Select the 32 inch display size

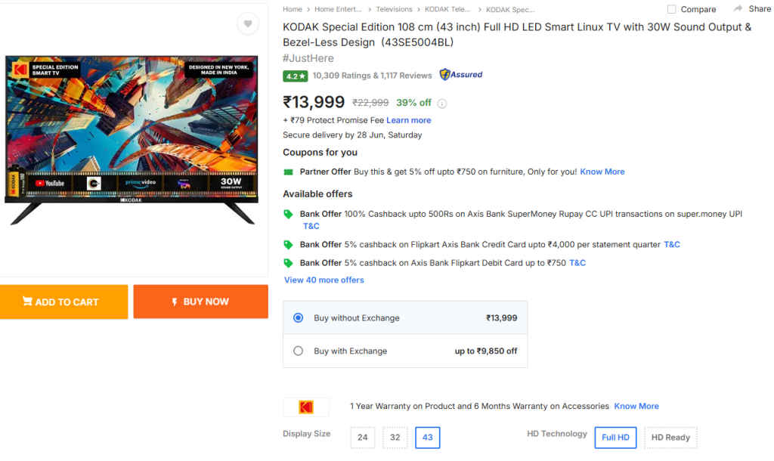(x=395, y=437)
